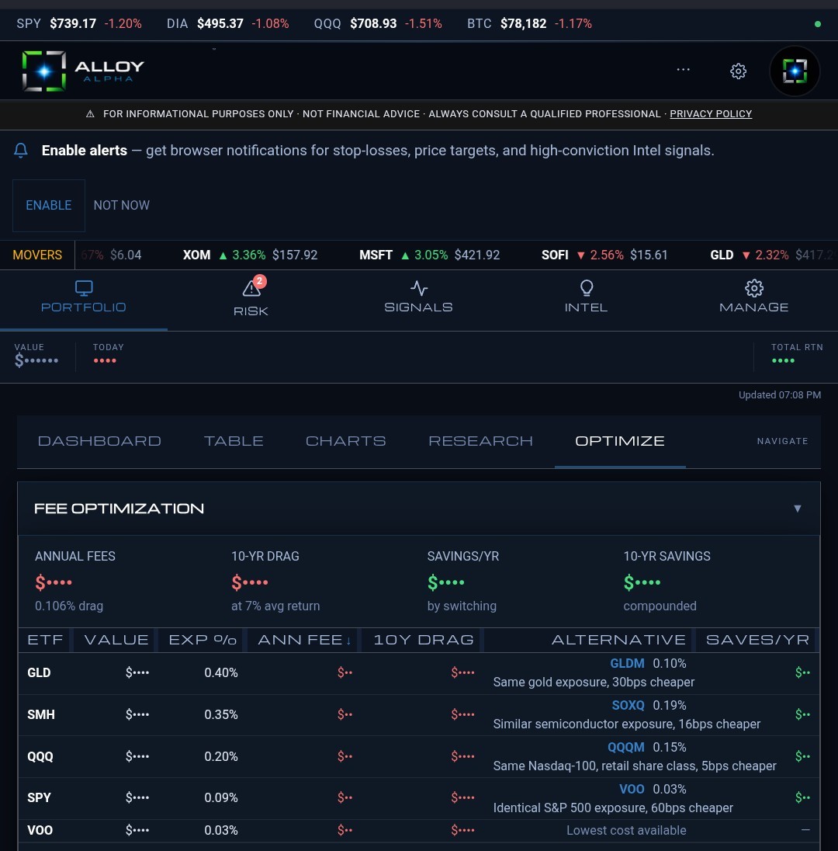This screenshot has width=838, height=851.
Task: Dismiss the alerts prompt with NOT NOW
Action: (122, 206)
